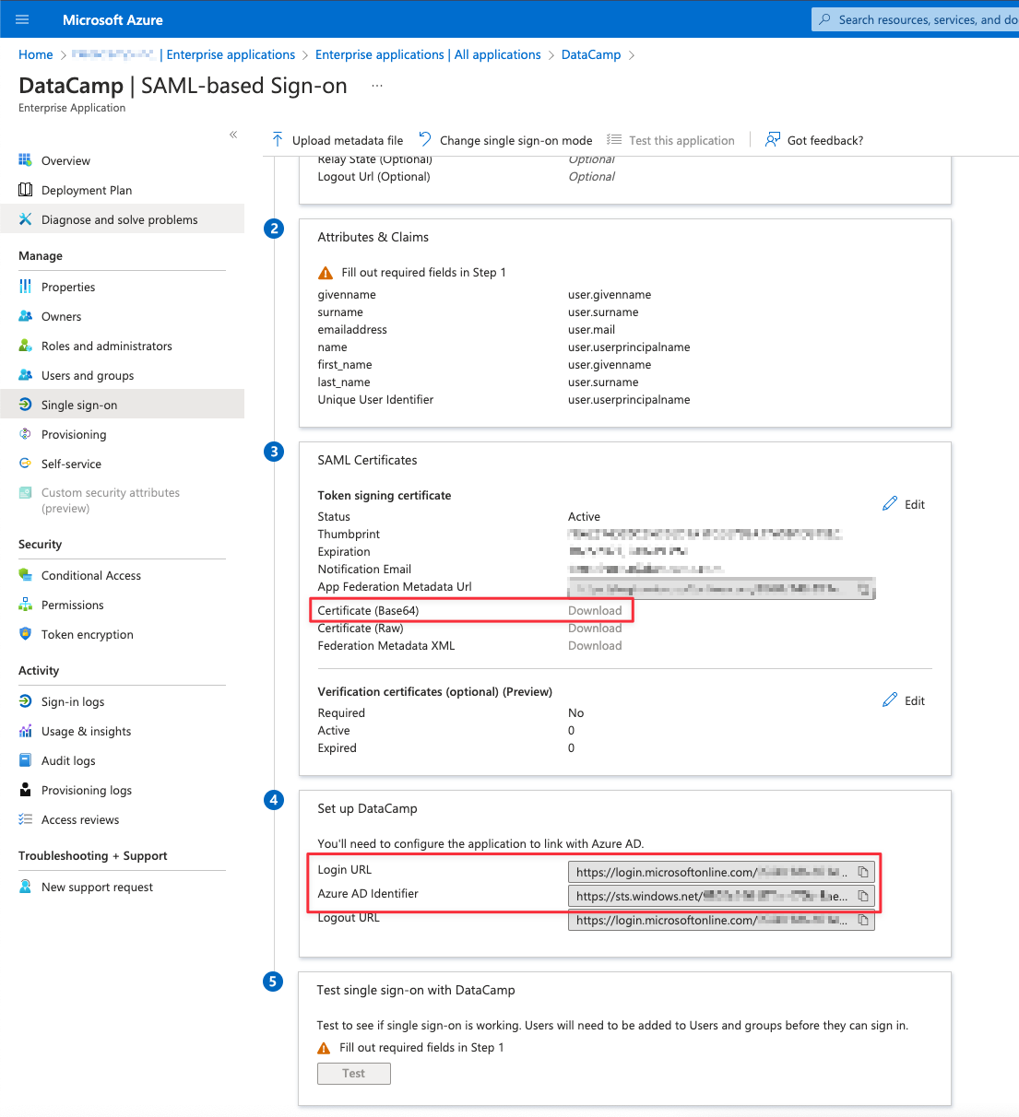This screenshot has height=1117, width=1019.
Task: Open the more options ellipsis by title
Action: [376, 86]
